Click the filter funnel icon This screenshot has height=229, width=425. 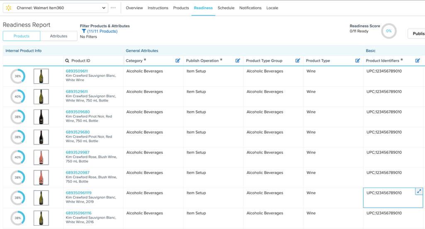click(x=84, y=31)
